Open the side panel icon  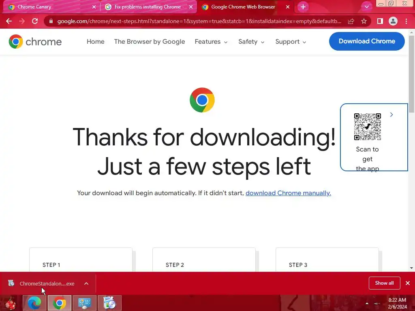tap(380, 21)
